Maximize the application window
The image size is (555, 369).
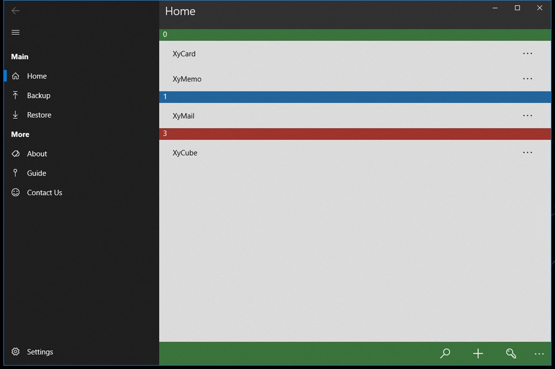tap(517, 8)
